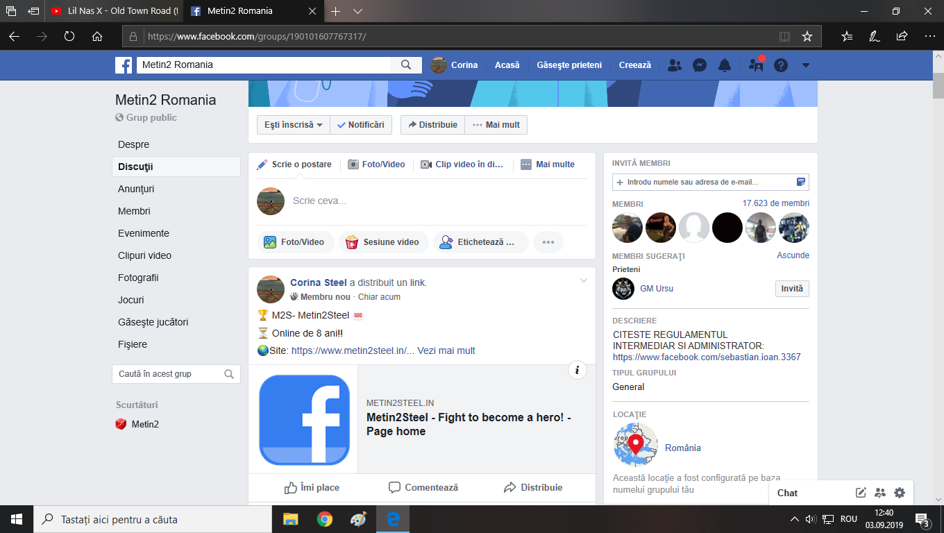Open Despre in group sidebar
Screen dimensions: 944x533
134,144
